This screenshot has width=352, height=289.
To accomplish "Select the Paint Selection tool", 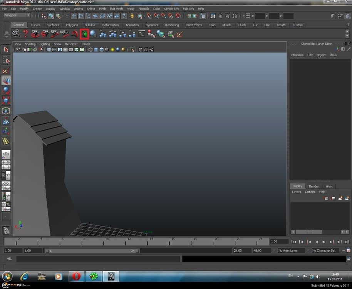I will (6, 70).
